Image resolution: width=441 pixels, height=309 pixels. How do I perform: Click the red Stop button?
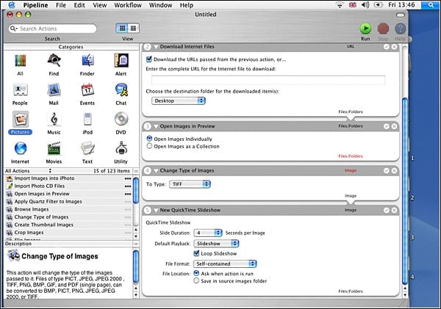tap(383, 29)
